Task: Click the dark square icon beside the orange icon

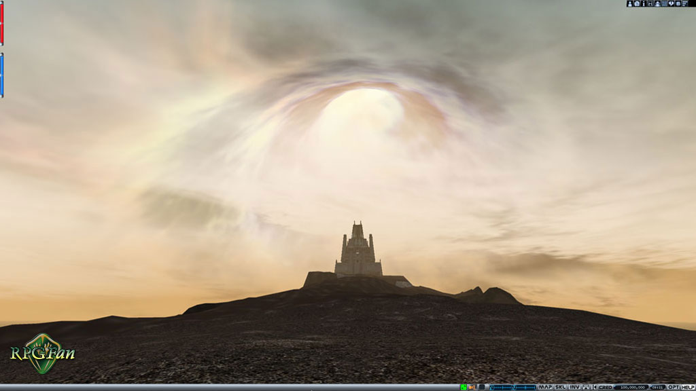Action: pos(482,388)
